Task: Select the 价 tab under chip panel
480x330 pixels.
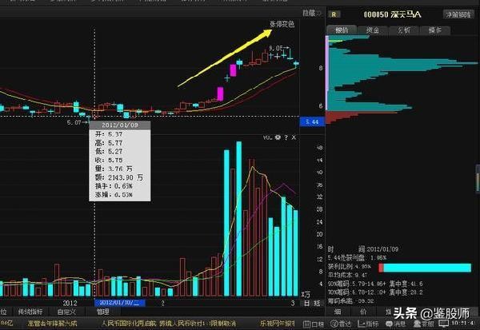Action: (363, 312)
